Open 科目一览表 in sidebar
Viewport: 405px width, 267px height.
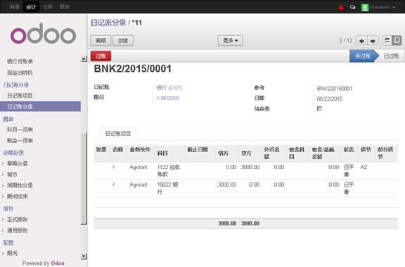(20, 130)
